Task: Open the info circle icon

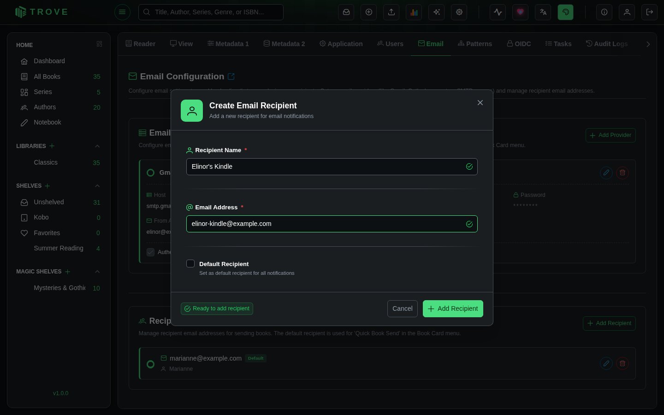Action: point(604,12)
